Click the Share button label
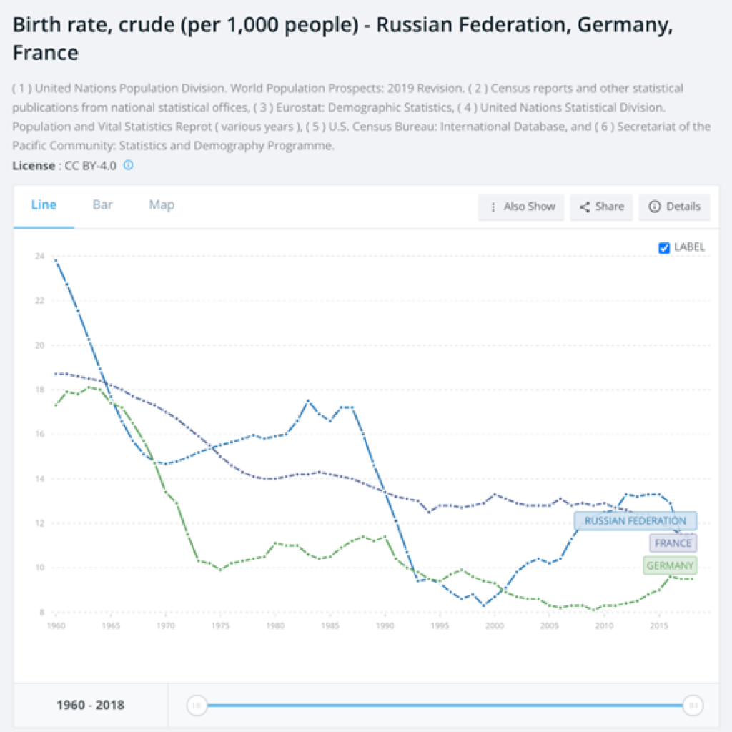The height and width of the screenshot is (732, 732). [609, 207]
